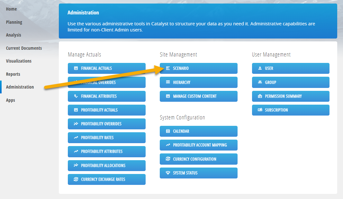Click the Currency Configuration icon
343x199 pixels.
coord(168,159)
